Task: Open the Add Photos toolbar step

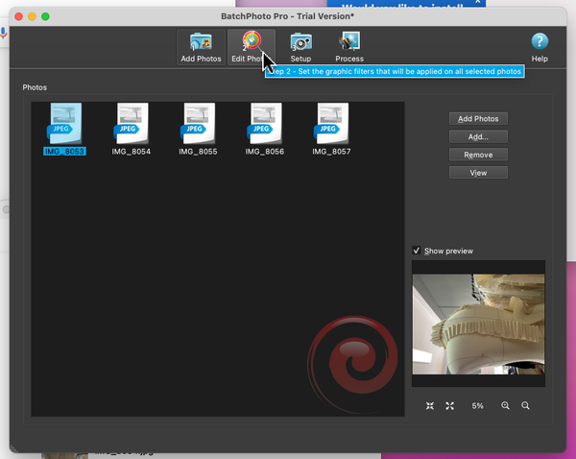Action: (x=201, y=46)
